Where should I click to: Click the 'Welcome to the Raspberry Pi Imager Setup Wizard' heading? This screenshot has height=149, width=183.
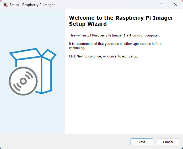[x=121, y=21]
